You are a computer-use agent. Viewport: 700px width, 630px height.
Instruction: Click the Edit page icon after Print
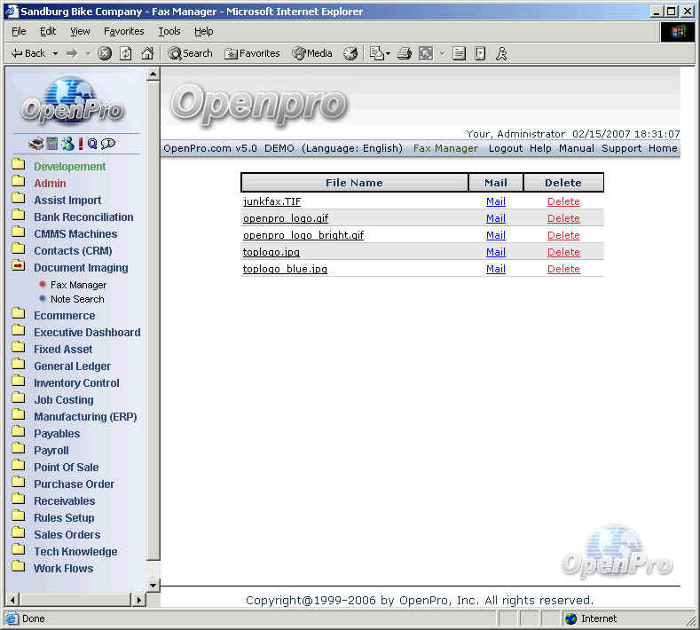click(x=426, y=53)
